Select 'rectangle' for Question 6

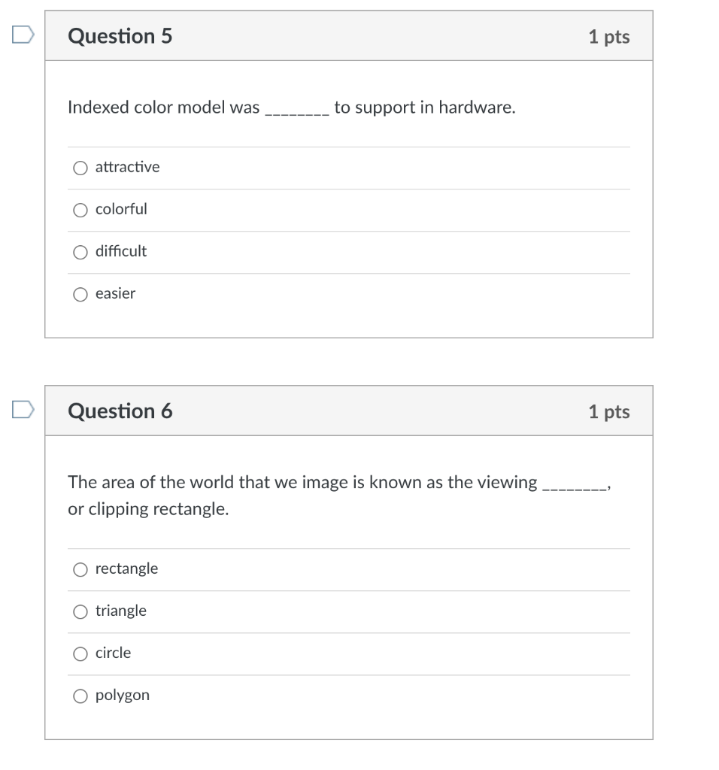pos(80,569)
